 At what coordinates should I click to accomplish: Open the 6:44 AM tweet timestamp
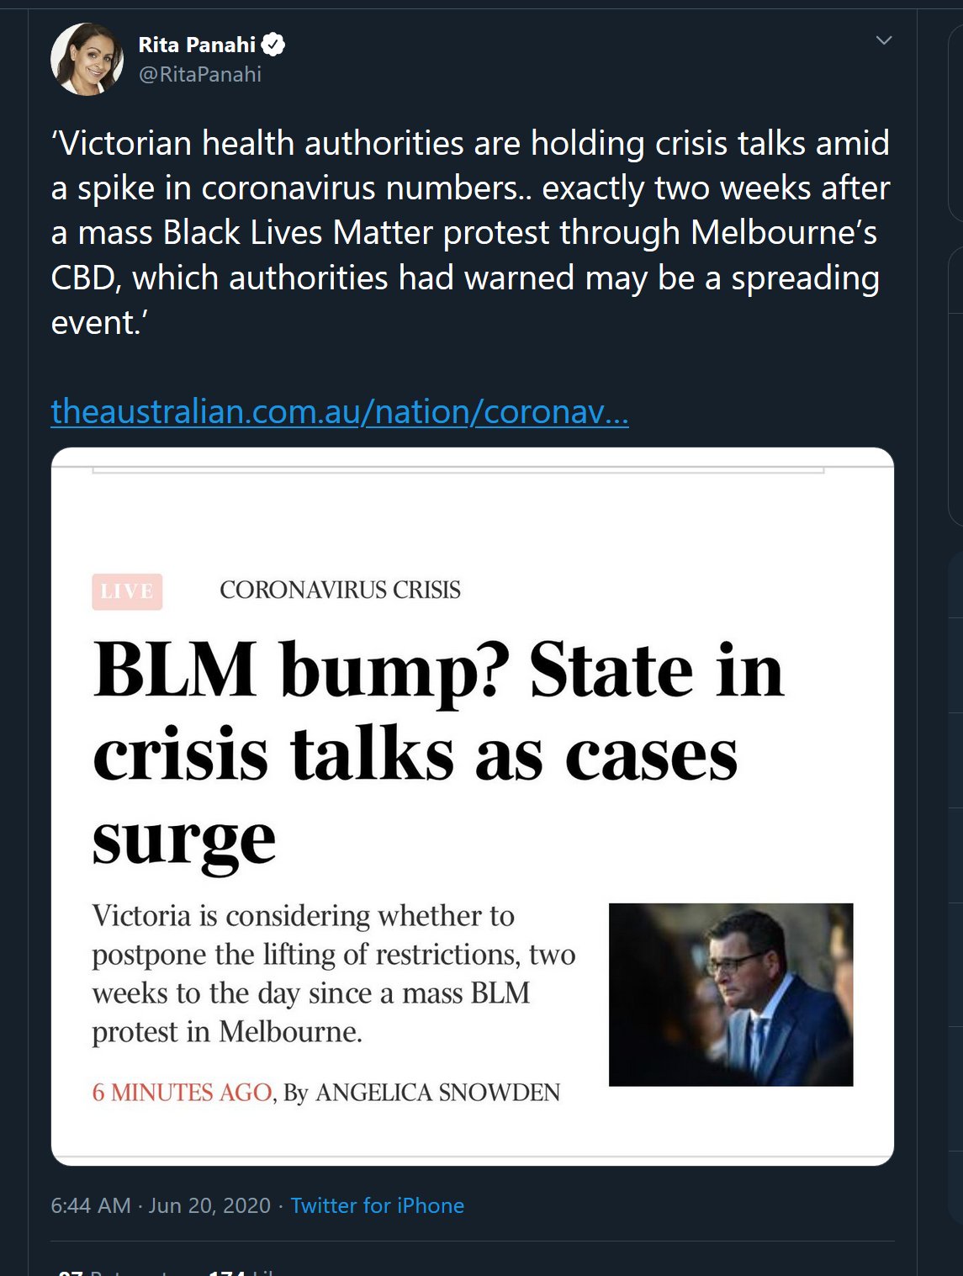(91, 1205)
